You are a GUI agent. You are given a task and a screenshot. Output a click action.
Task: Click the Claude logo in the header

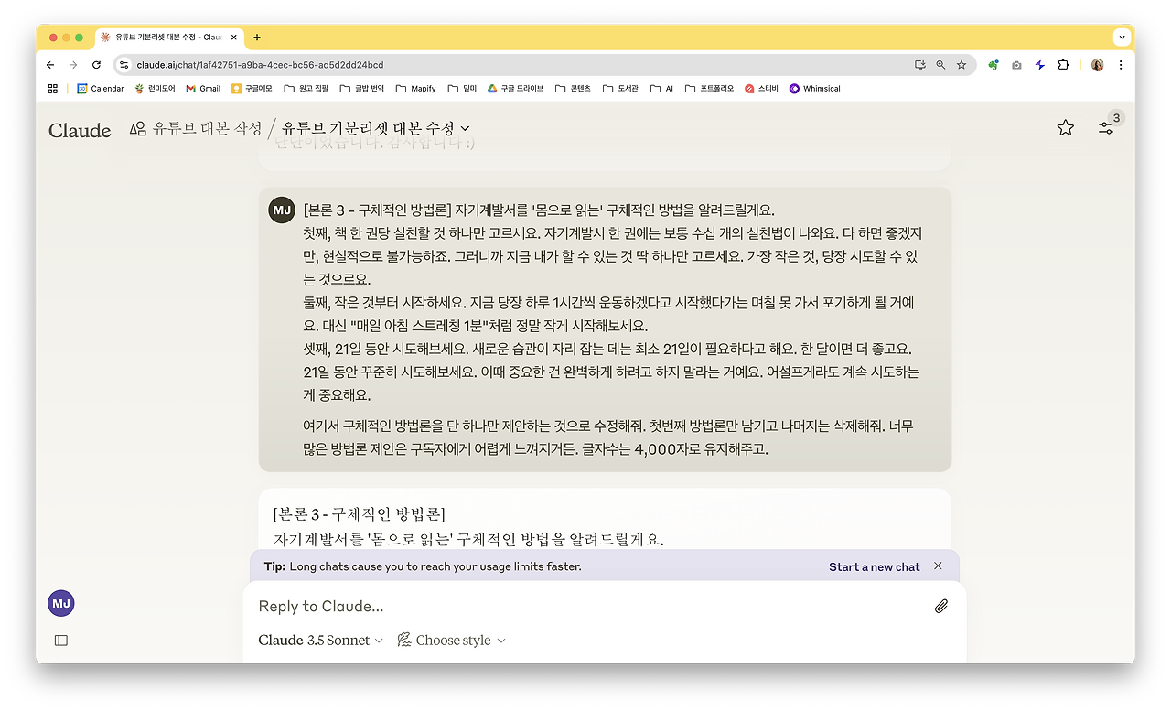pyautogui.click(x=80, y=130)
